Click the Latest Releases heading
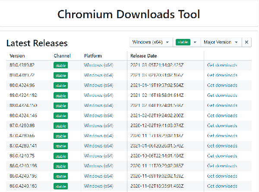Viewport: 259px width, 192px height. click(37, 43)
